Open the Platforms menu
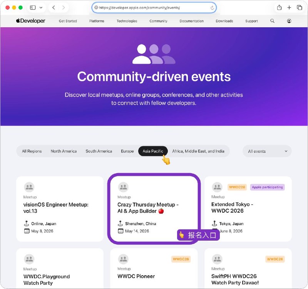The image size is (308, 289). (x=97, y=21)
